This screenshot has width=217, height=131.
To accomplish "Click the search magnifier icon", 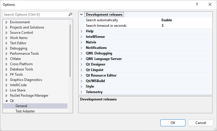I will click(70, 14).
